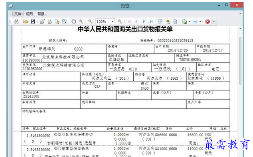Click the 江海运输 transport mode value
The height and width of the screenshot is (157, 253).
pos(117,60)
